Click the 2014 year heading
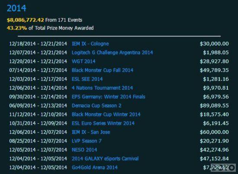The image size is (238, 174). pos(16,8)
